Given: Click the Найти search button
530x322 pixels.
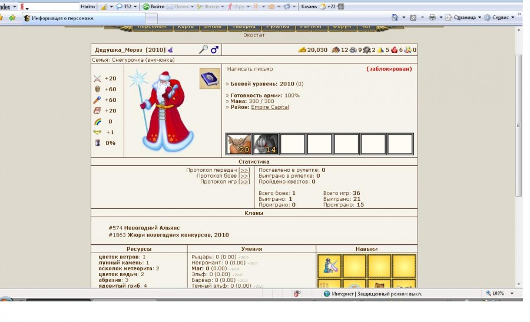Looking at the screenshot, I should pyautogui.click(x=88, y=6).
